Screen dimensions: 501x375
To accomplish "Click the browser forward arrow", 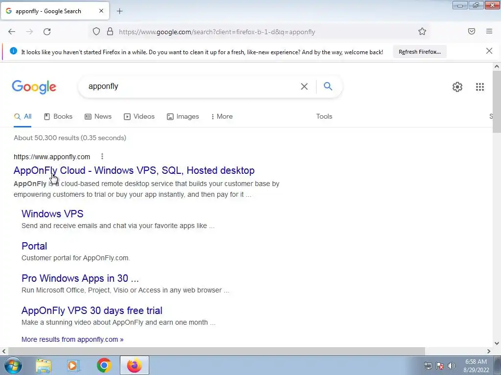I will [x=29, y=32].
